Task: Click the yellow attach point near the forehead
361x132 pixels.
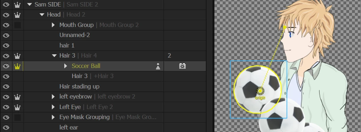Action: [285, 27]
